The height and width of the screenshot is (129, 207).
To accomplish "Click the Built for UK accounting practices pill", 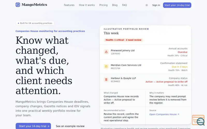I will 35,23.
